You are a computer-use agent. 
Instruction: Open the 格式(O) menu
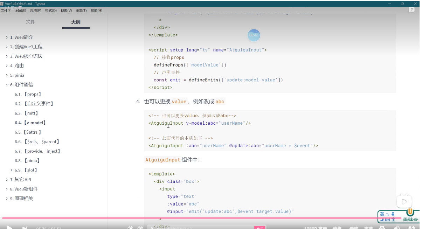click(x=51, y=11)
